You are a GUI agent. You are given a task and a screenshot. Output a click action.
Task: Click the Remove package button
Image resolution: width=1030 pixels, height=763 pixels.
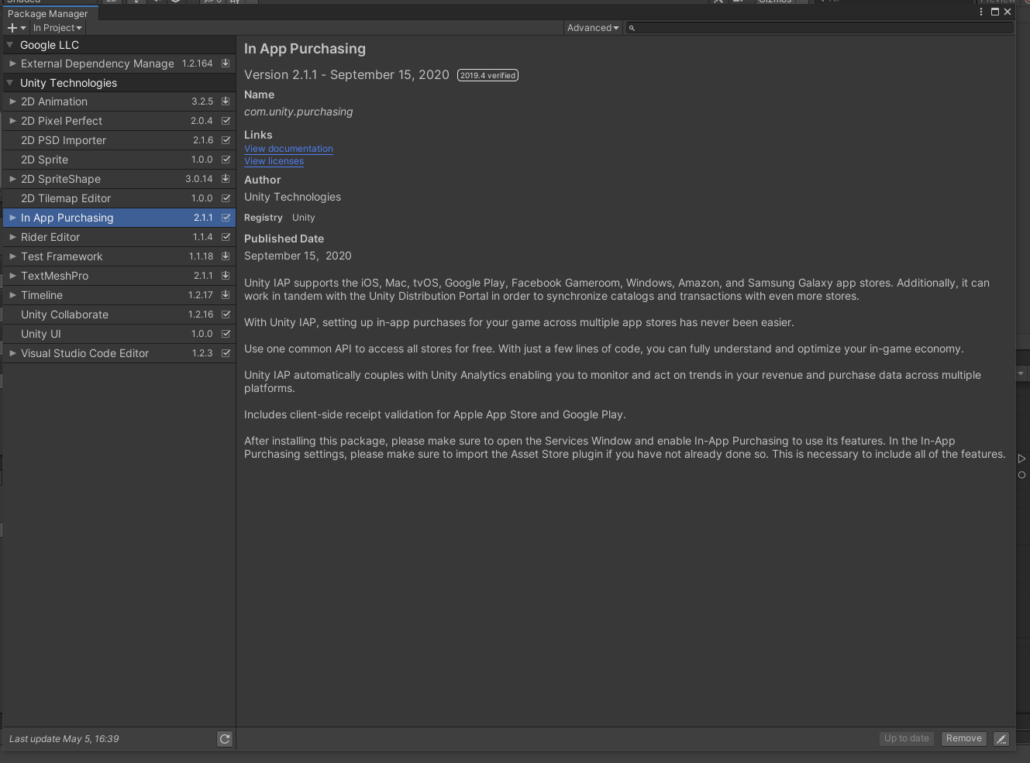coord(963,738)
